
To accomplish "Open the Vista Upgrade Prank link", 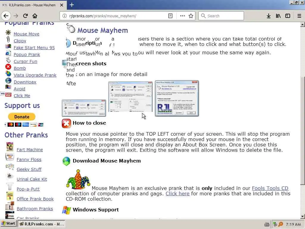I will [35, 75].
